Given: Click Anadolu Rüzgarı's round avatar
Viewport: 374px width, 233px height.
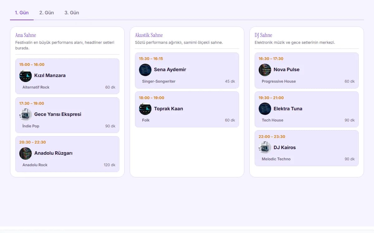Looking at the screenshot, I should [26, 153].
